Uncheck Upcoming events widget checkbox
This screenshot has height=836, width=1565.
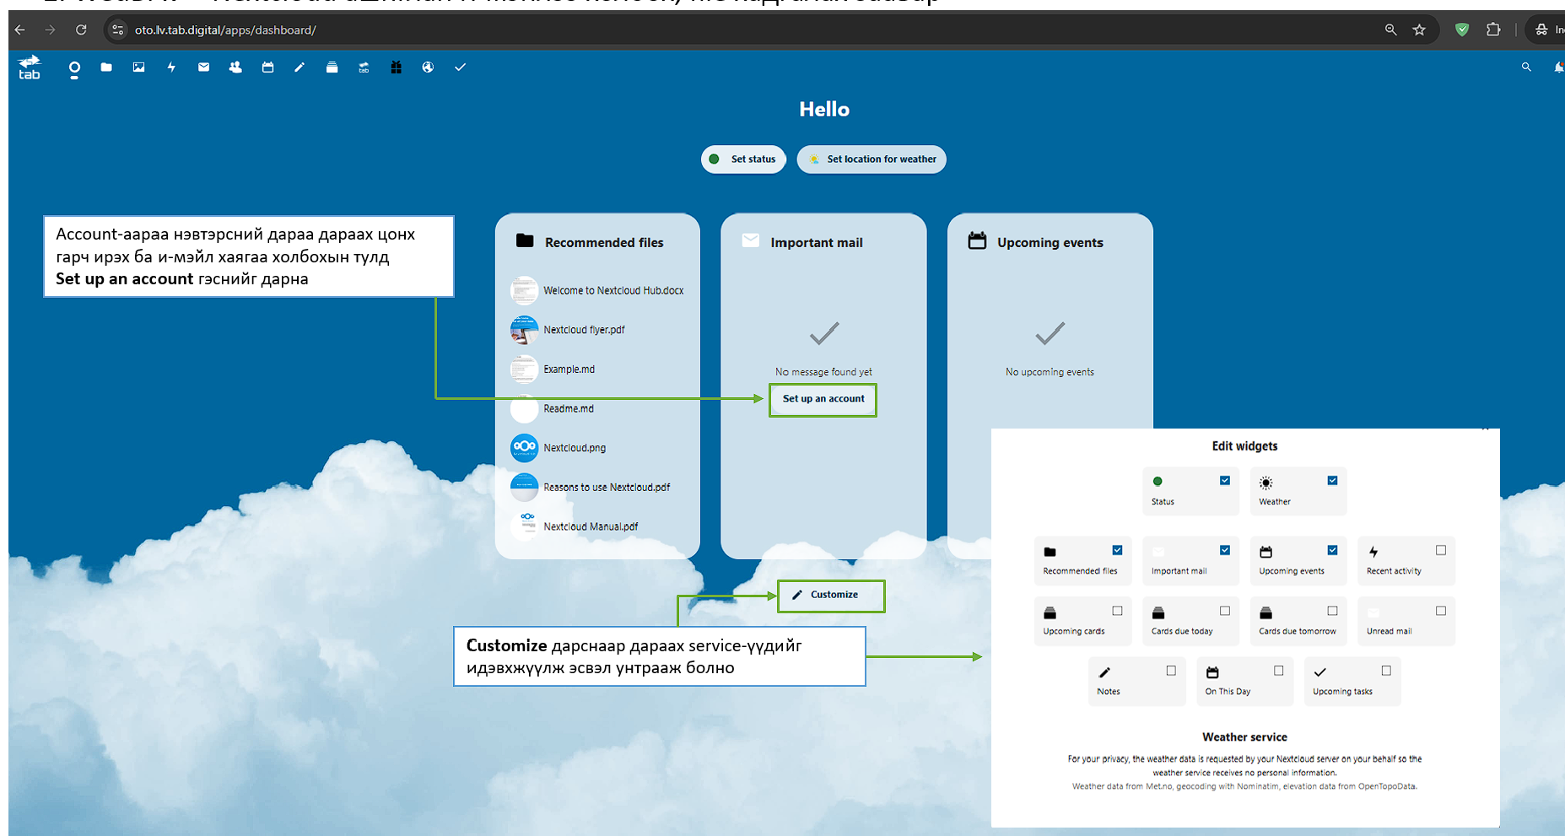(x=1332, y=550)
